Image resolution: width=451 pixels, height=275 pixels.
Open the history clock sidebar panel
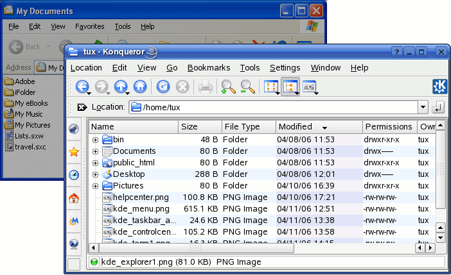point(74,175)
